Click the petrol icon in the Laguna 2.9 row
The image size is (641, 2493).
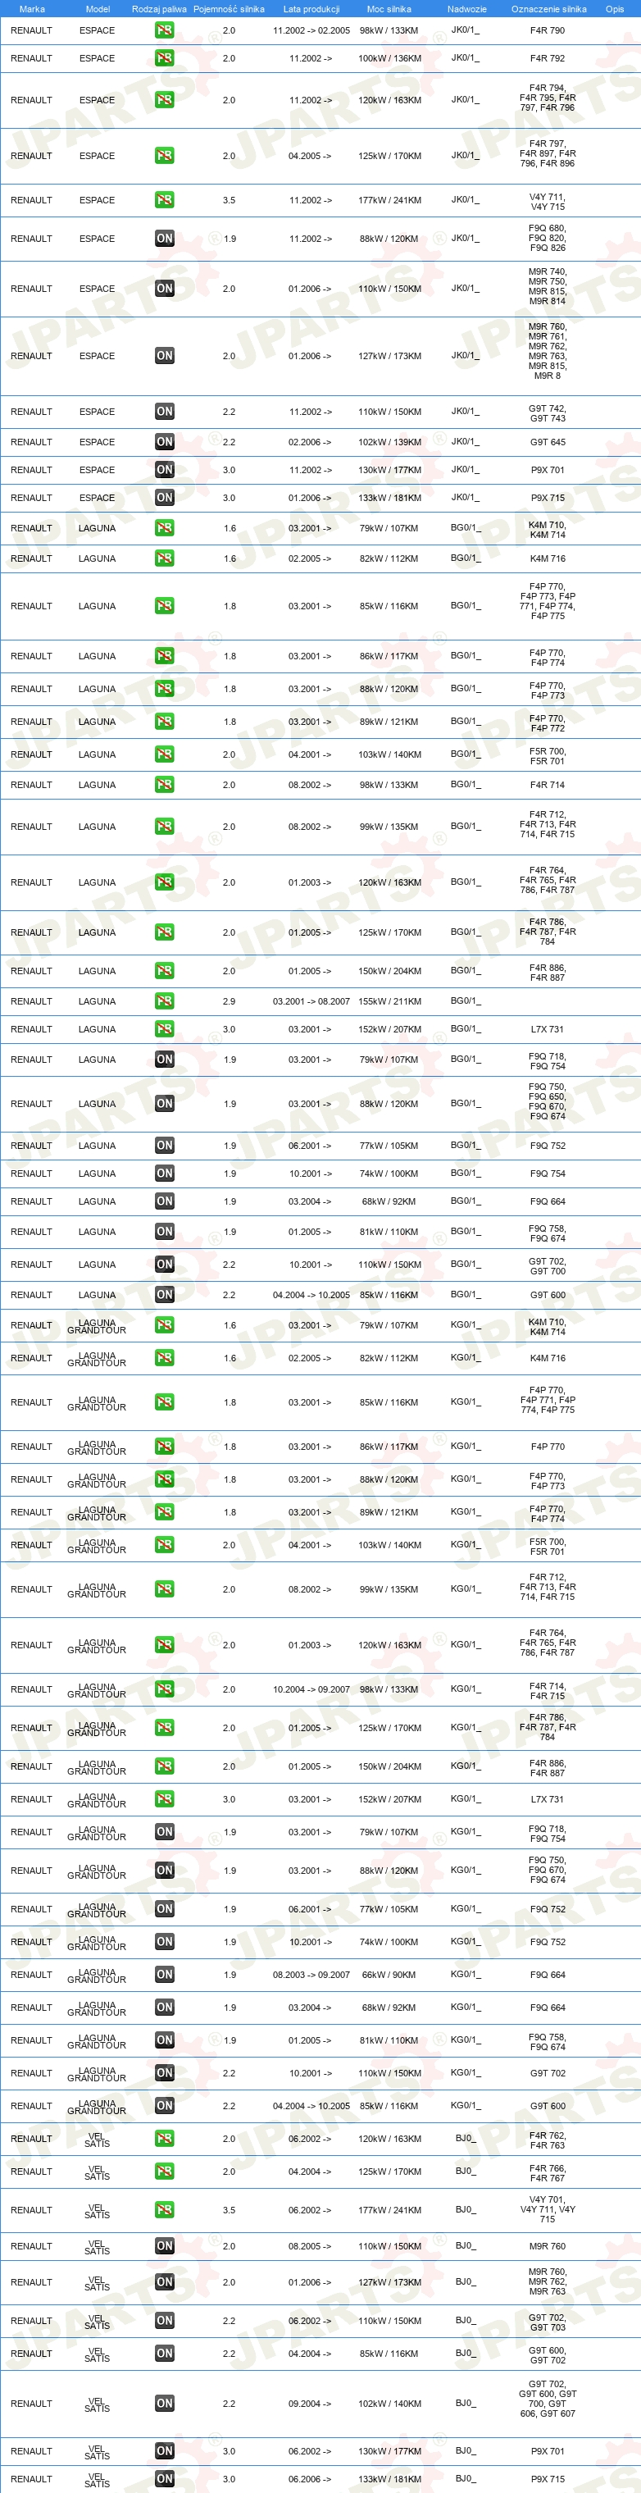coord(165,1000)
